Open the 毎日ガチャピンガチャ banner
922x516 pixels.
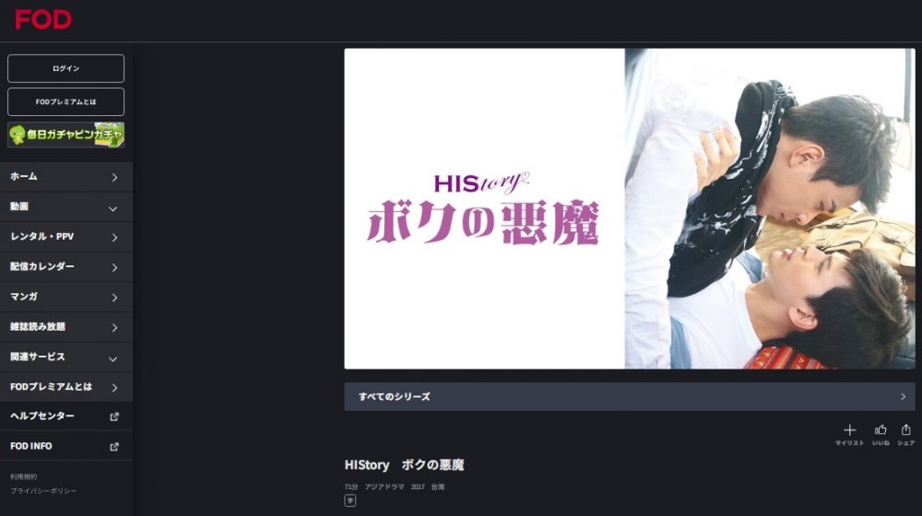65,135
